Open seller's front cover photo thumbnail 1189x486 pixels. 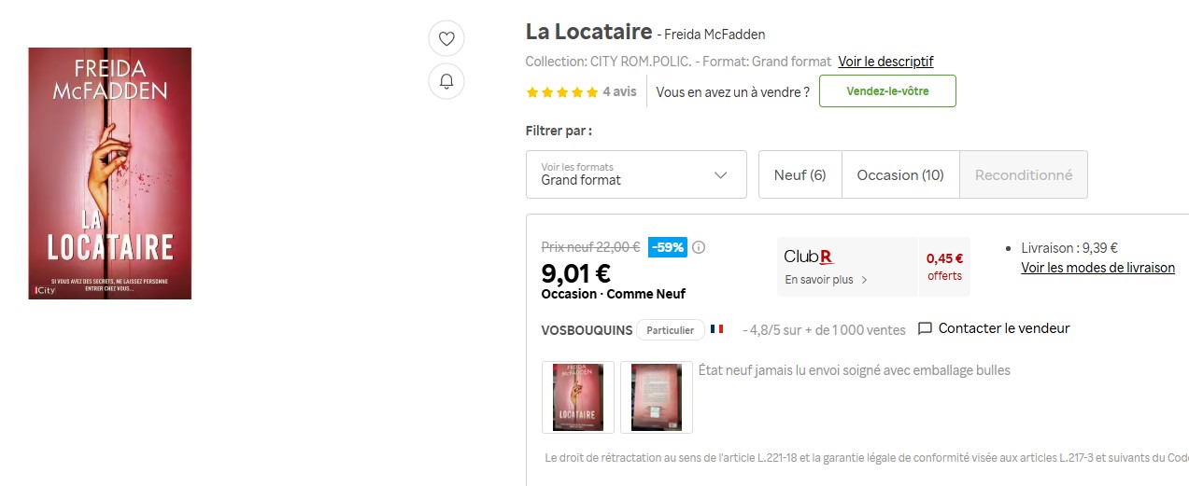point(578,397)
